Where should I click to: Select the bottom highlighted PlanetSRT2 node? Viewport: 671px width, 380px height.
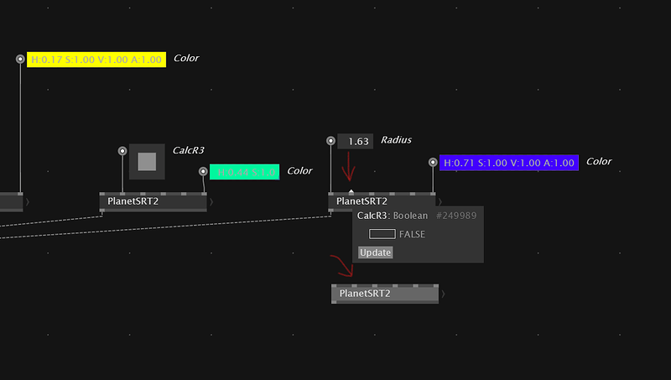[384, 294]
